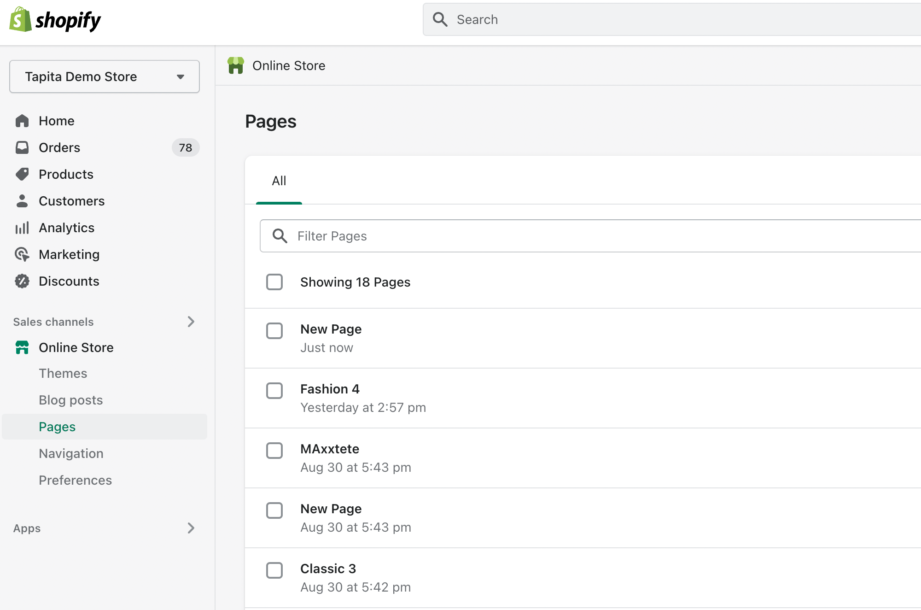The image size is (921, 610).
Task: Click the Discounts percent badge icon
Action: click(22, 281)
